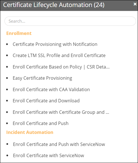Click the Search input field
Image resolution: width=138 pixels, height=163 pixels.
coord(70,21)
